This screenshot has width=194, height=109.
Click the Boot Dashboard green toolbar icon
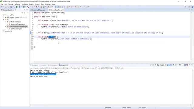(17, 7)
